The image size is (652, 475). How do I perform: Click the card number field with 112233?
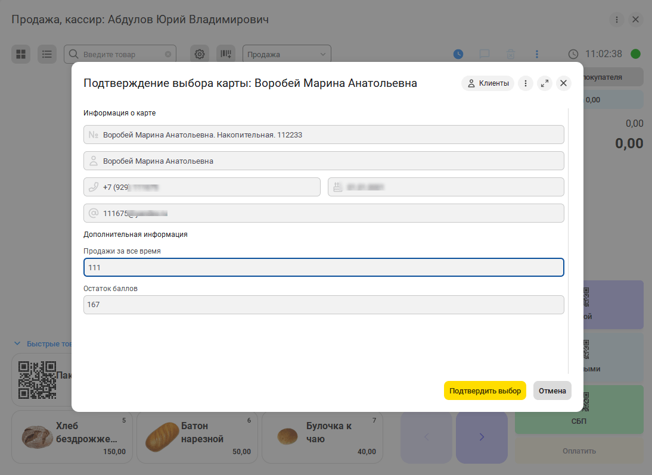324,135
